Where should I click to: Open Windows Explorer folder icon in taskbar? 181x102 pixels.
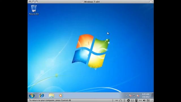[x=51, y=95]
